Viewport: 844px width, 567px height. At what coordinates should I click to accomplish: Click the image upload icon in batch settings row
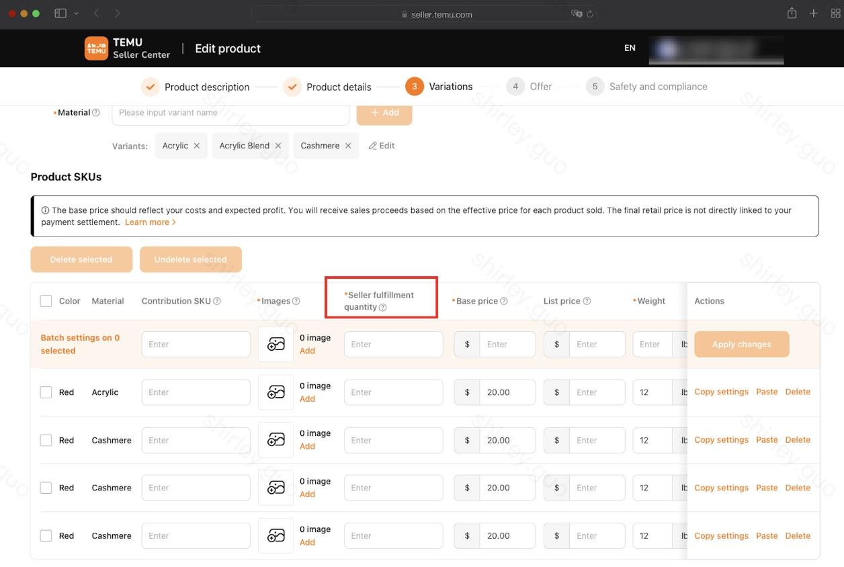(x=276, y=345)
